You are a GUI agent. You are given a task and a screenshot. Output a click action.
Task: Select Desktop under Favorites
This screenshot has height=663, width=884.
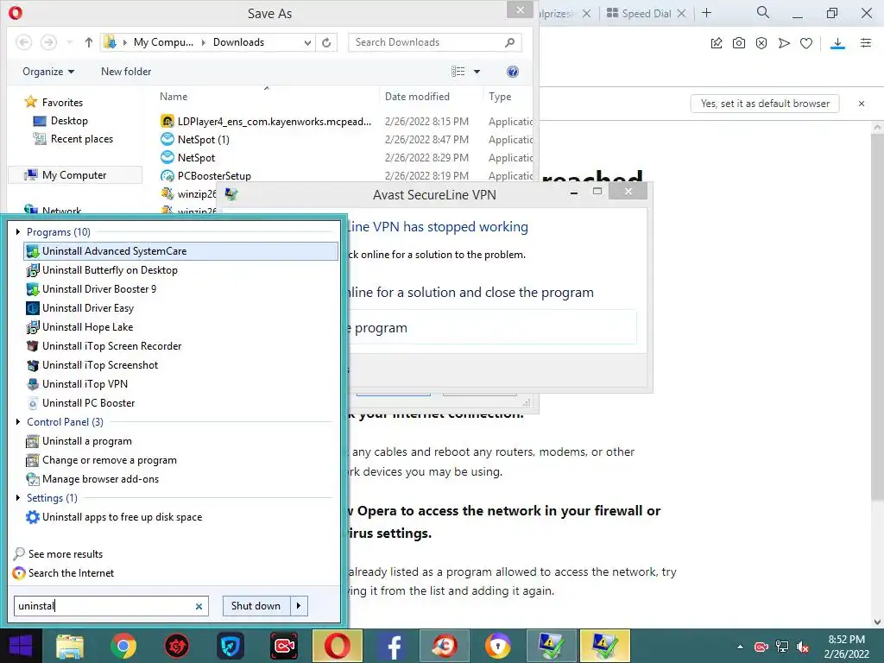tap(60, 121)
